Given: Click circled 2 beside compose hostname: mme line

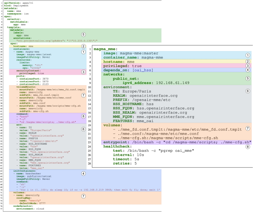Looking at the screenshot, I should pyautogui.click(x=248, y=61).
